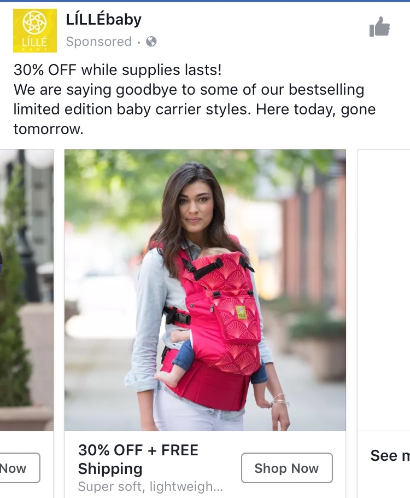This screenshot has width=410, height=498.
Task: Click the See m… text on the right card
Action: pos(390,455)
